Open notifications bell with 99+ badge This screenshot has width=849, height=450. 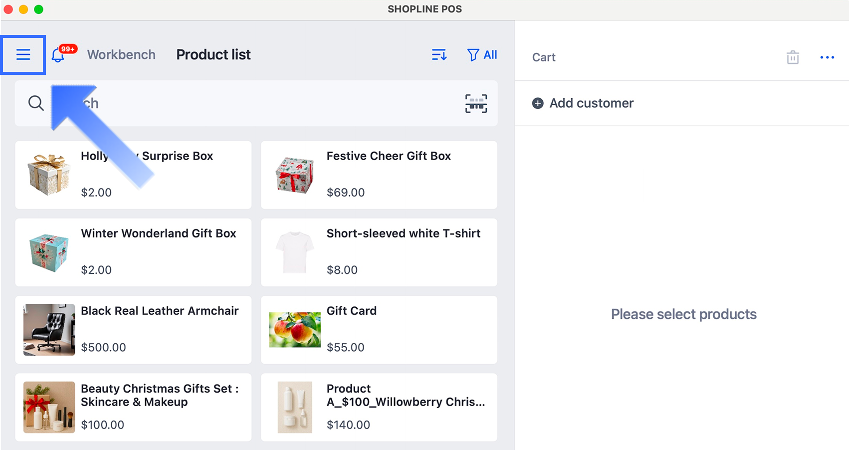coord(58,55)
